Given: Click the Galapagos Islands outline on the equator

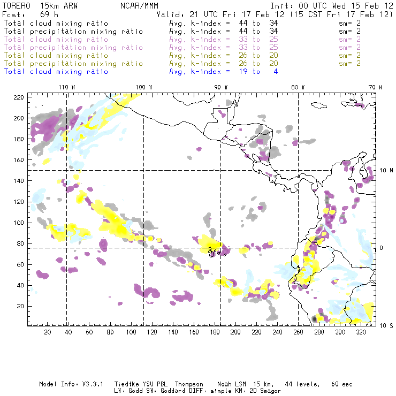Looking at the screenshot, I should [214, 251].
